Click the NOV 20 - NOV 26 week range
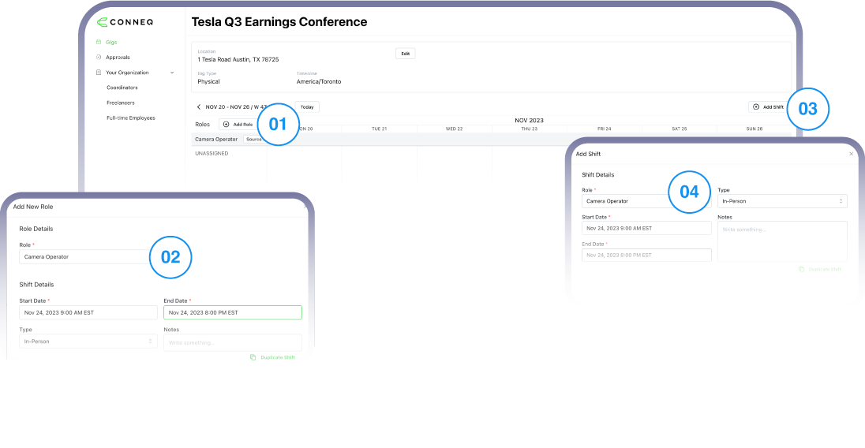865x448 pixels. point(235,107)
